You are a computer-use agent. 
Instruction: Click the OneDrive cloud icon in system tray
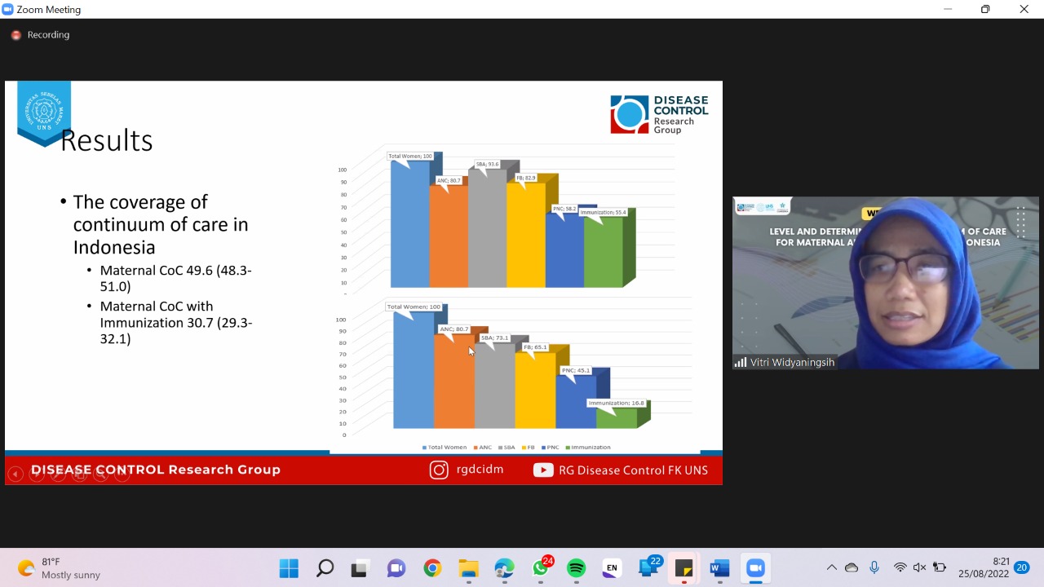tap(852, 567)
